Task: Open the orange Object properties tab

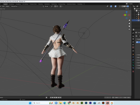Action: [133, 54]
